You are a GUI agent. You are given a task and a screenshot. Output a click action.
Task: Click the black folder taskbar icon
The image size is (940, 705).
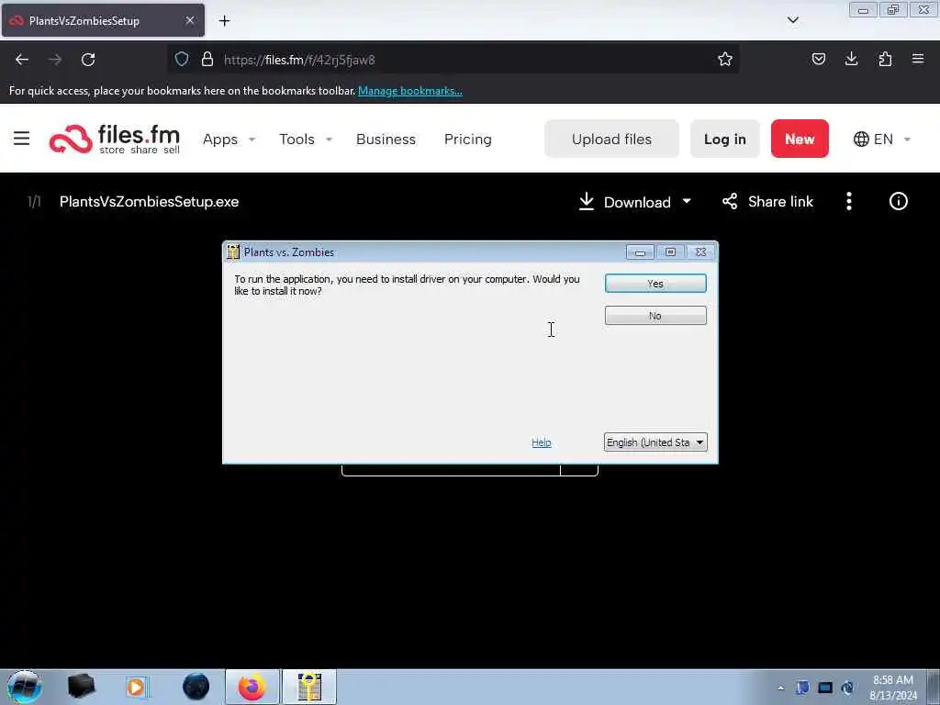pyautogui.click(x=81, y=687)
